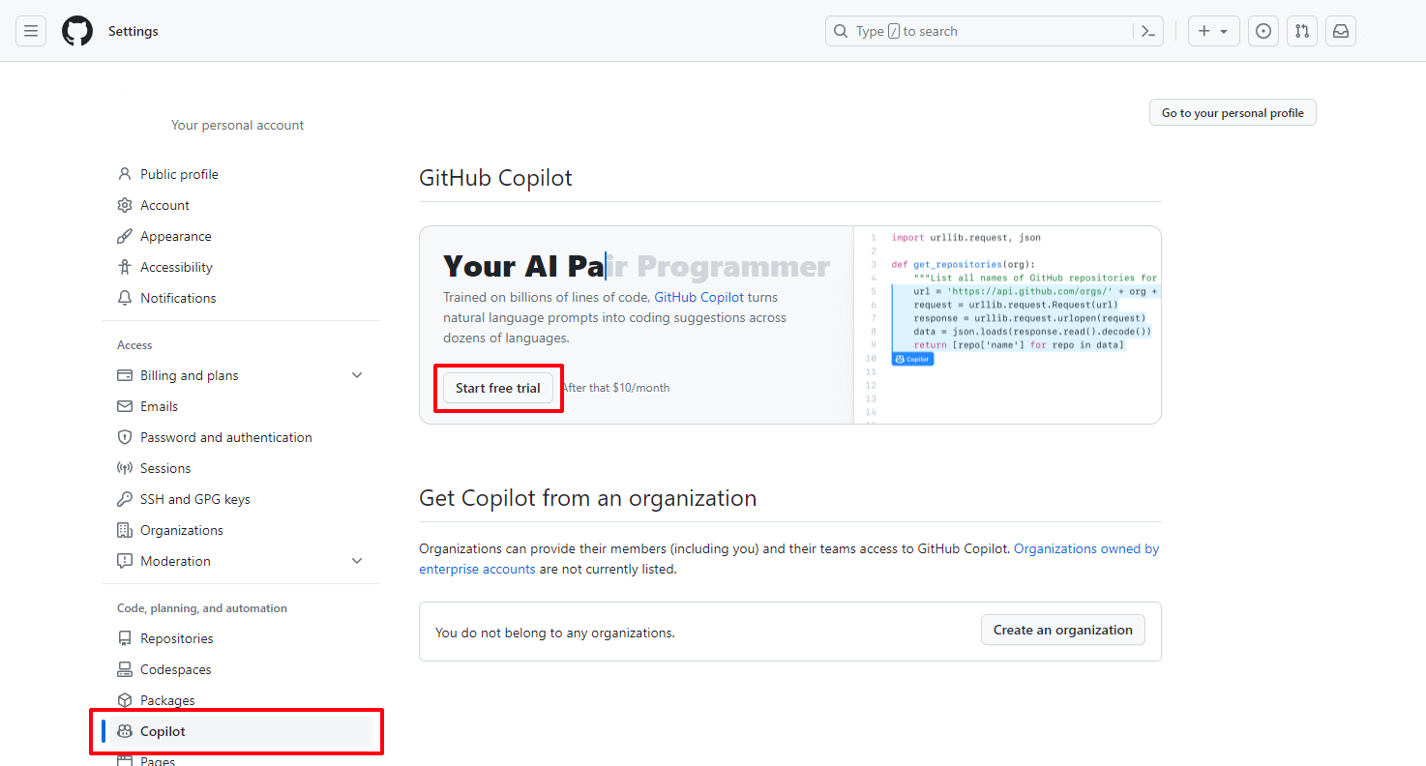This screenshot has width=1426, height=766.
Task: Click the 'Your personal account' label
Action: (x=238, y=125)
